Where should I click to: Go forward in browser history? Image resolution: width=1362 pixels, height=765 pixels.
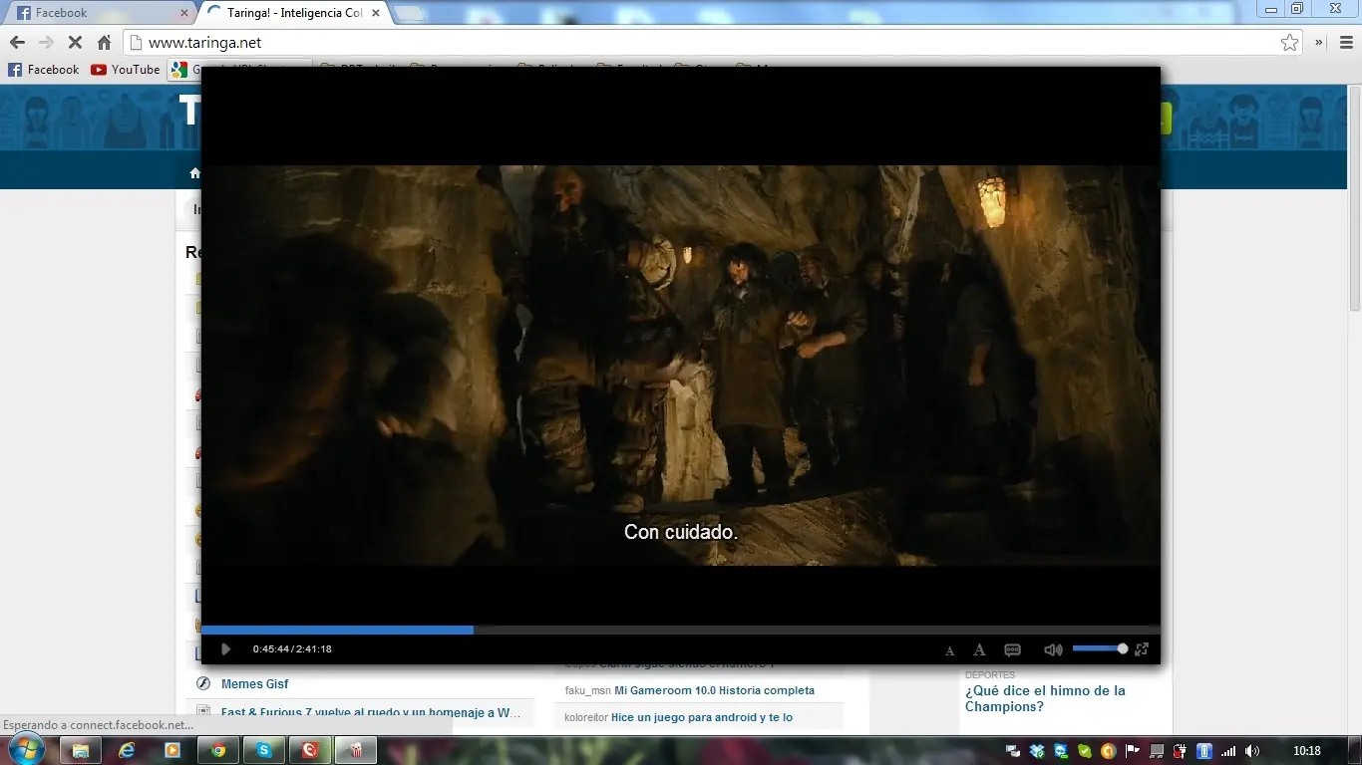tap(46, 43)
